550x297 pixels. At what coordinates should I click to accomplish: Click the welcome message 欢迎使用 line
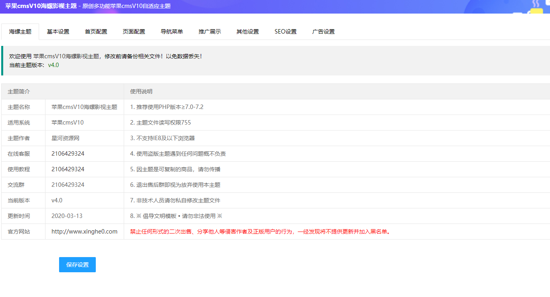[106, 56]
